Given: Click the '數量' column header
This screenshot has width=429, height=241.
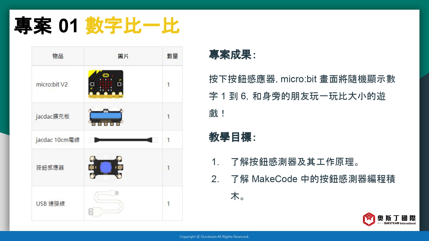Looking at the screenshot, I should pos(172,56).
